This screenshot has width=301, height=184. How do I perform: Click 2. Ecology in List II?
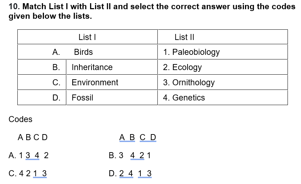coord(182,67)
